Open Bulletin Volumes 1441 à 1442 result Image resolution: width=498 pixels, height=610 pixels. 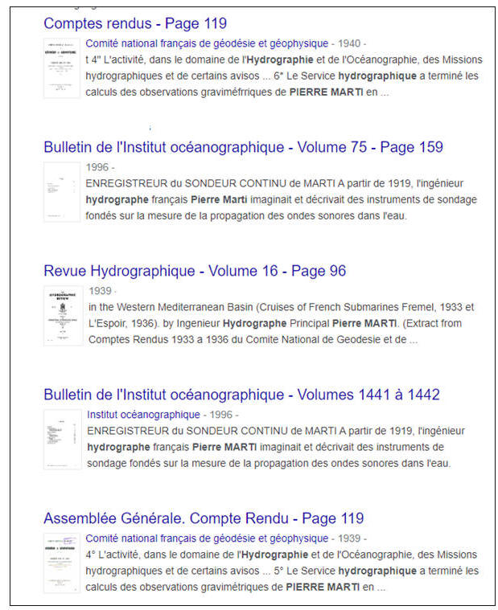(241, 395)
